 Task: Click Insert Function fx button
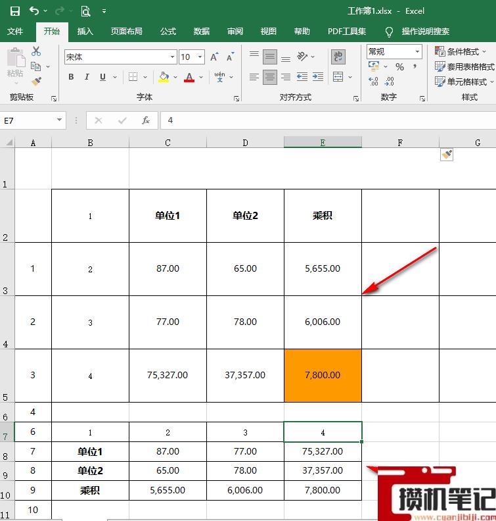click(146, 120)
